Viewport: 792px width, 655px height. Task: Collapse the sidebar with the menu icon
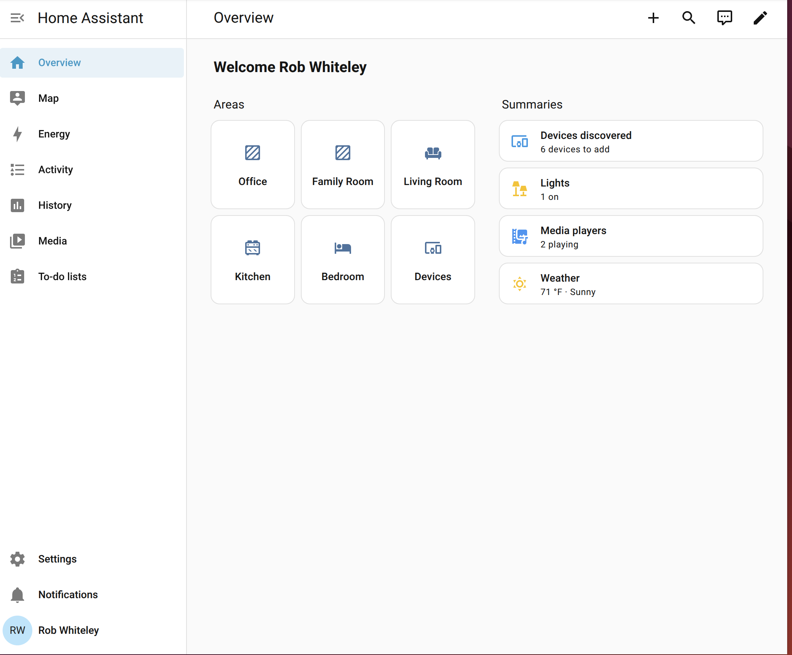17,18
